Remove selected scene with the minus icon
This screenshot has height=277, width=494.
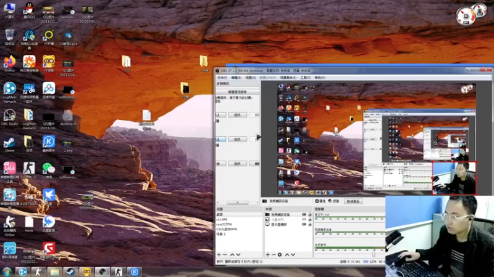(225, 255)
